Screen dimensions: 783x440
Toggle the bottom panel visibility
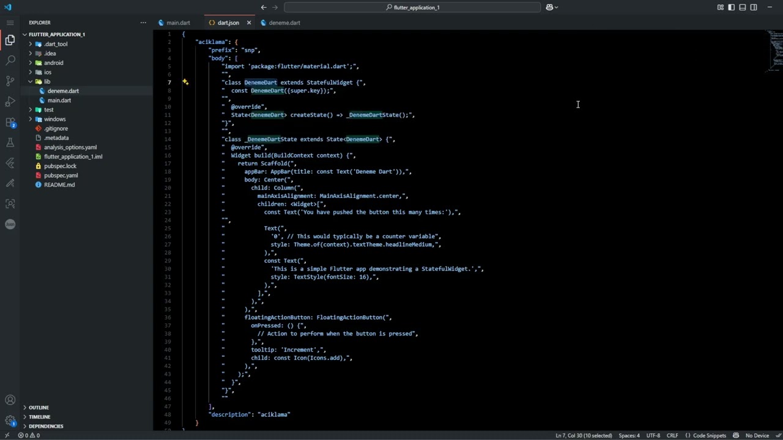click(x=743, y=7)
